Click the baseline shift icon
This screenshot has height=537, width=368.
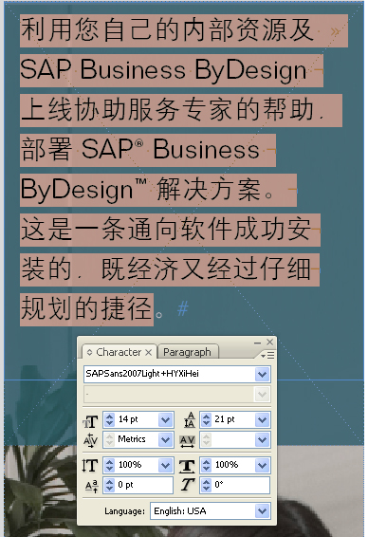tap(91, 486)
